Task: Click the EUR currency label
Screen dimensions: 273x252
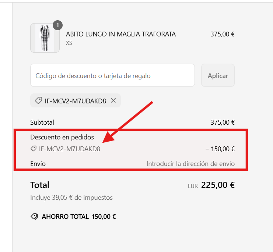Action: [193, 186]
